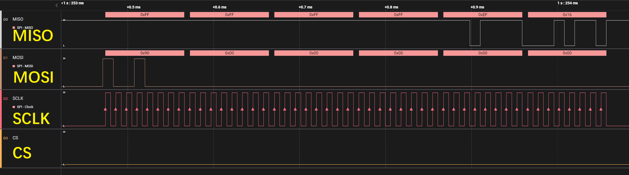Click the +0.5 ms time marker
This screenshot has width=629, height=175.
coord(134,7)
